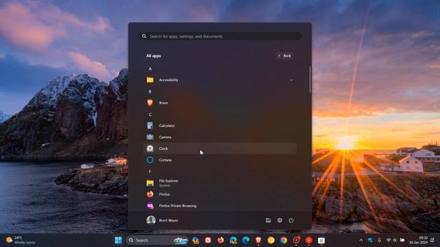Click the Windows Start button on taskbar

coord(118,240)
